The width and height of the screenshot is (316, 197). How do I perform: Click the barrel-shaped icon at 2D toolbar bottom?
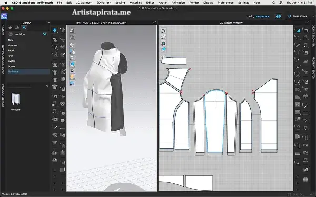tap(305, 179)
